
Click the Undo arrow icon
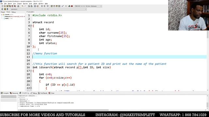[x=23, y=6]
